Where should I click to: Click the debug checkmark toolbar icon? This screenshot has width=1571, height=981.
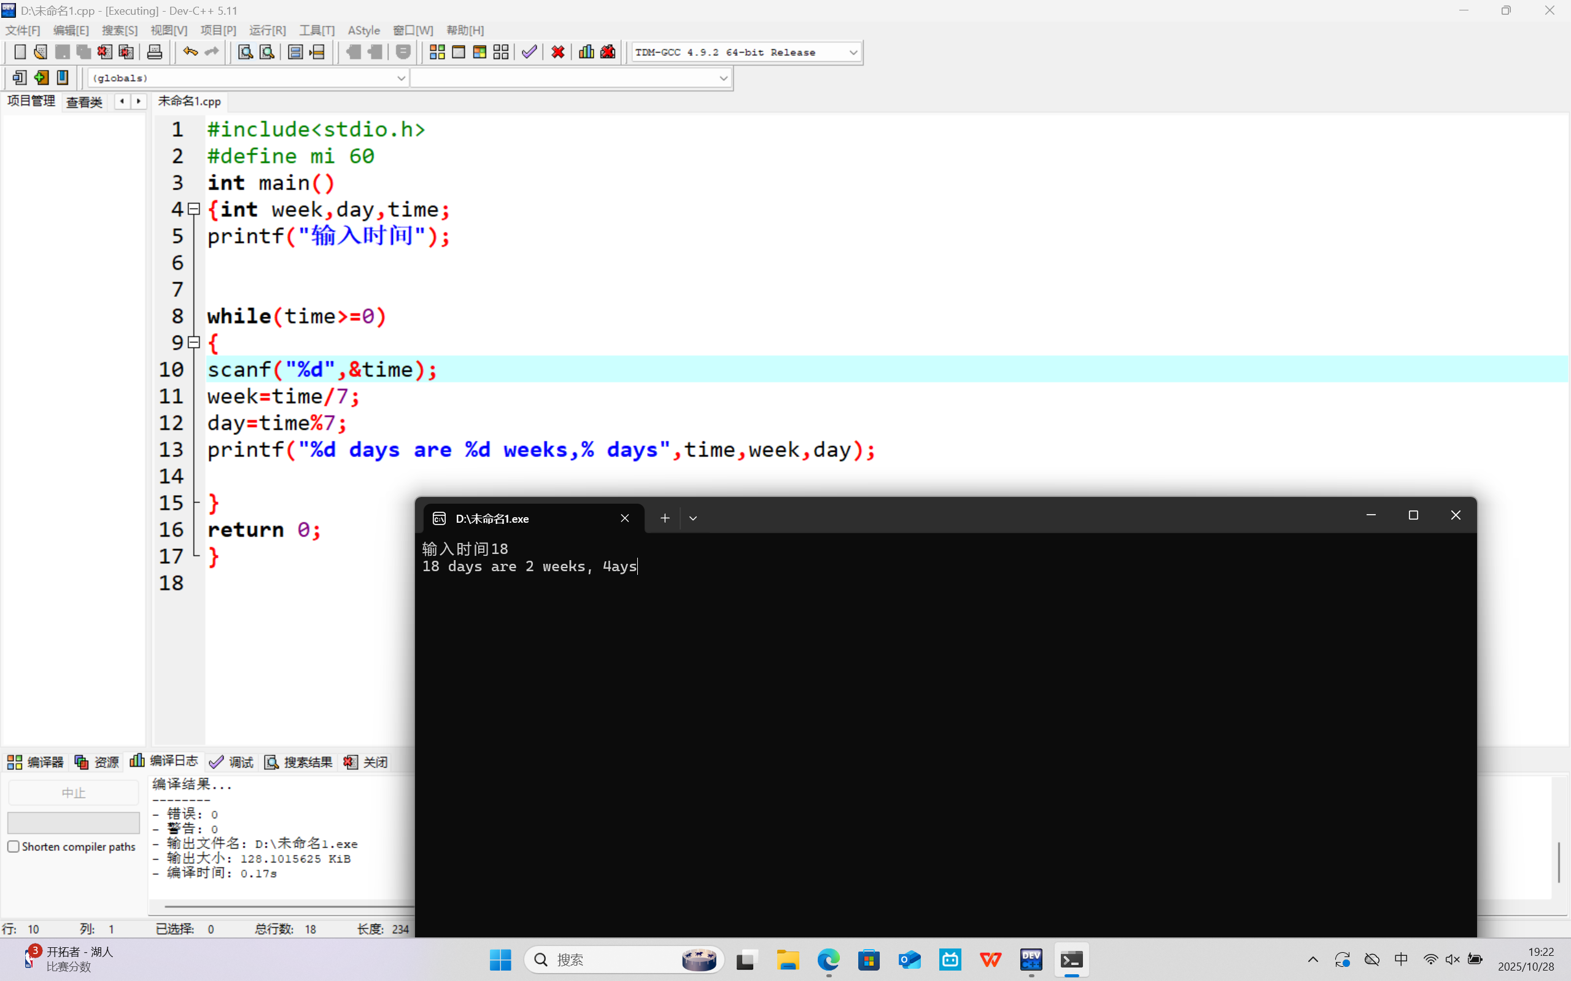tap(529, 52)
